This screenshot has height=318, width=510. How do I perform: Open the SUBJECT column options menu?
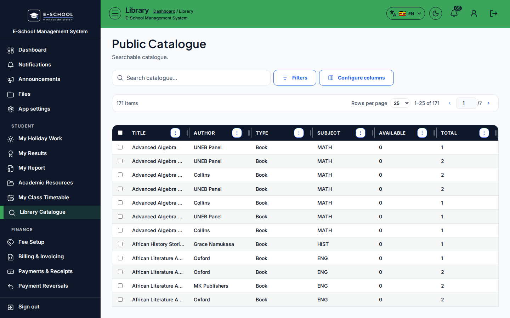(361, 133)
